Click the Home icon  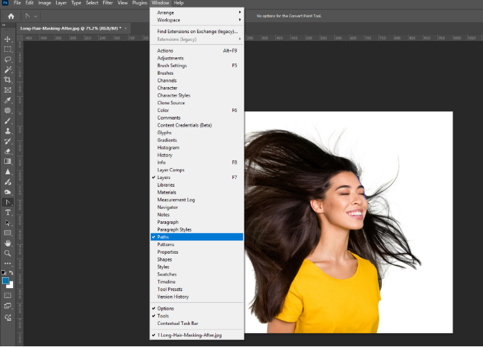(11, 16)
